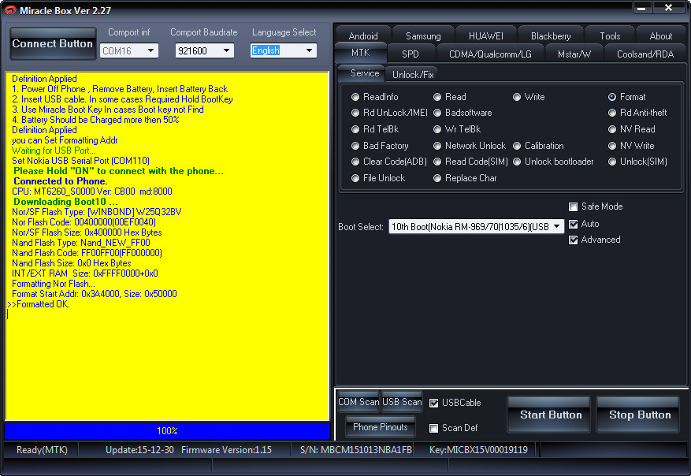Enable the Scan Def checkbox
This screenshot has height=476, width=691.
(x=434, y=428)
